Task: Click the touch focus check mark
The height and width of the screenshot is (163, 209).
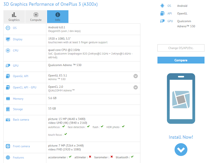Action: [66, 134]
